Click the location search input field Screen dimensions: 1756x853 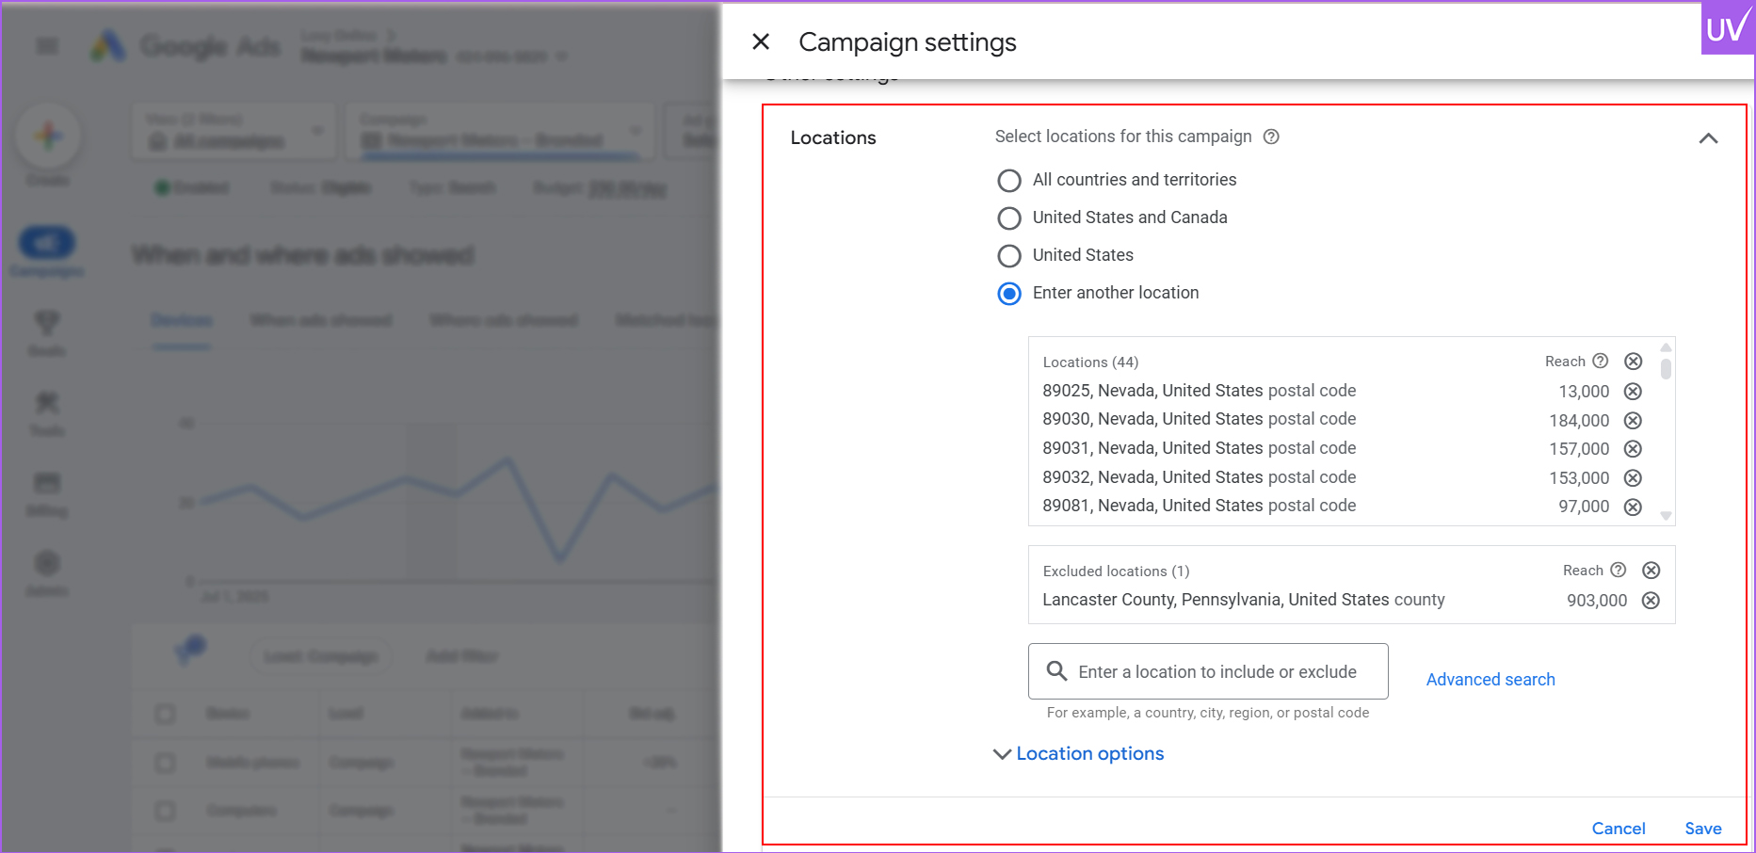(1218, 671)
